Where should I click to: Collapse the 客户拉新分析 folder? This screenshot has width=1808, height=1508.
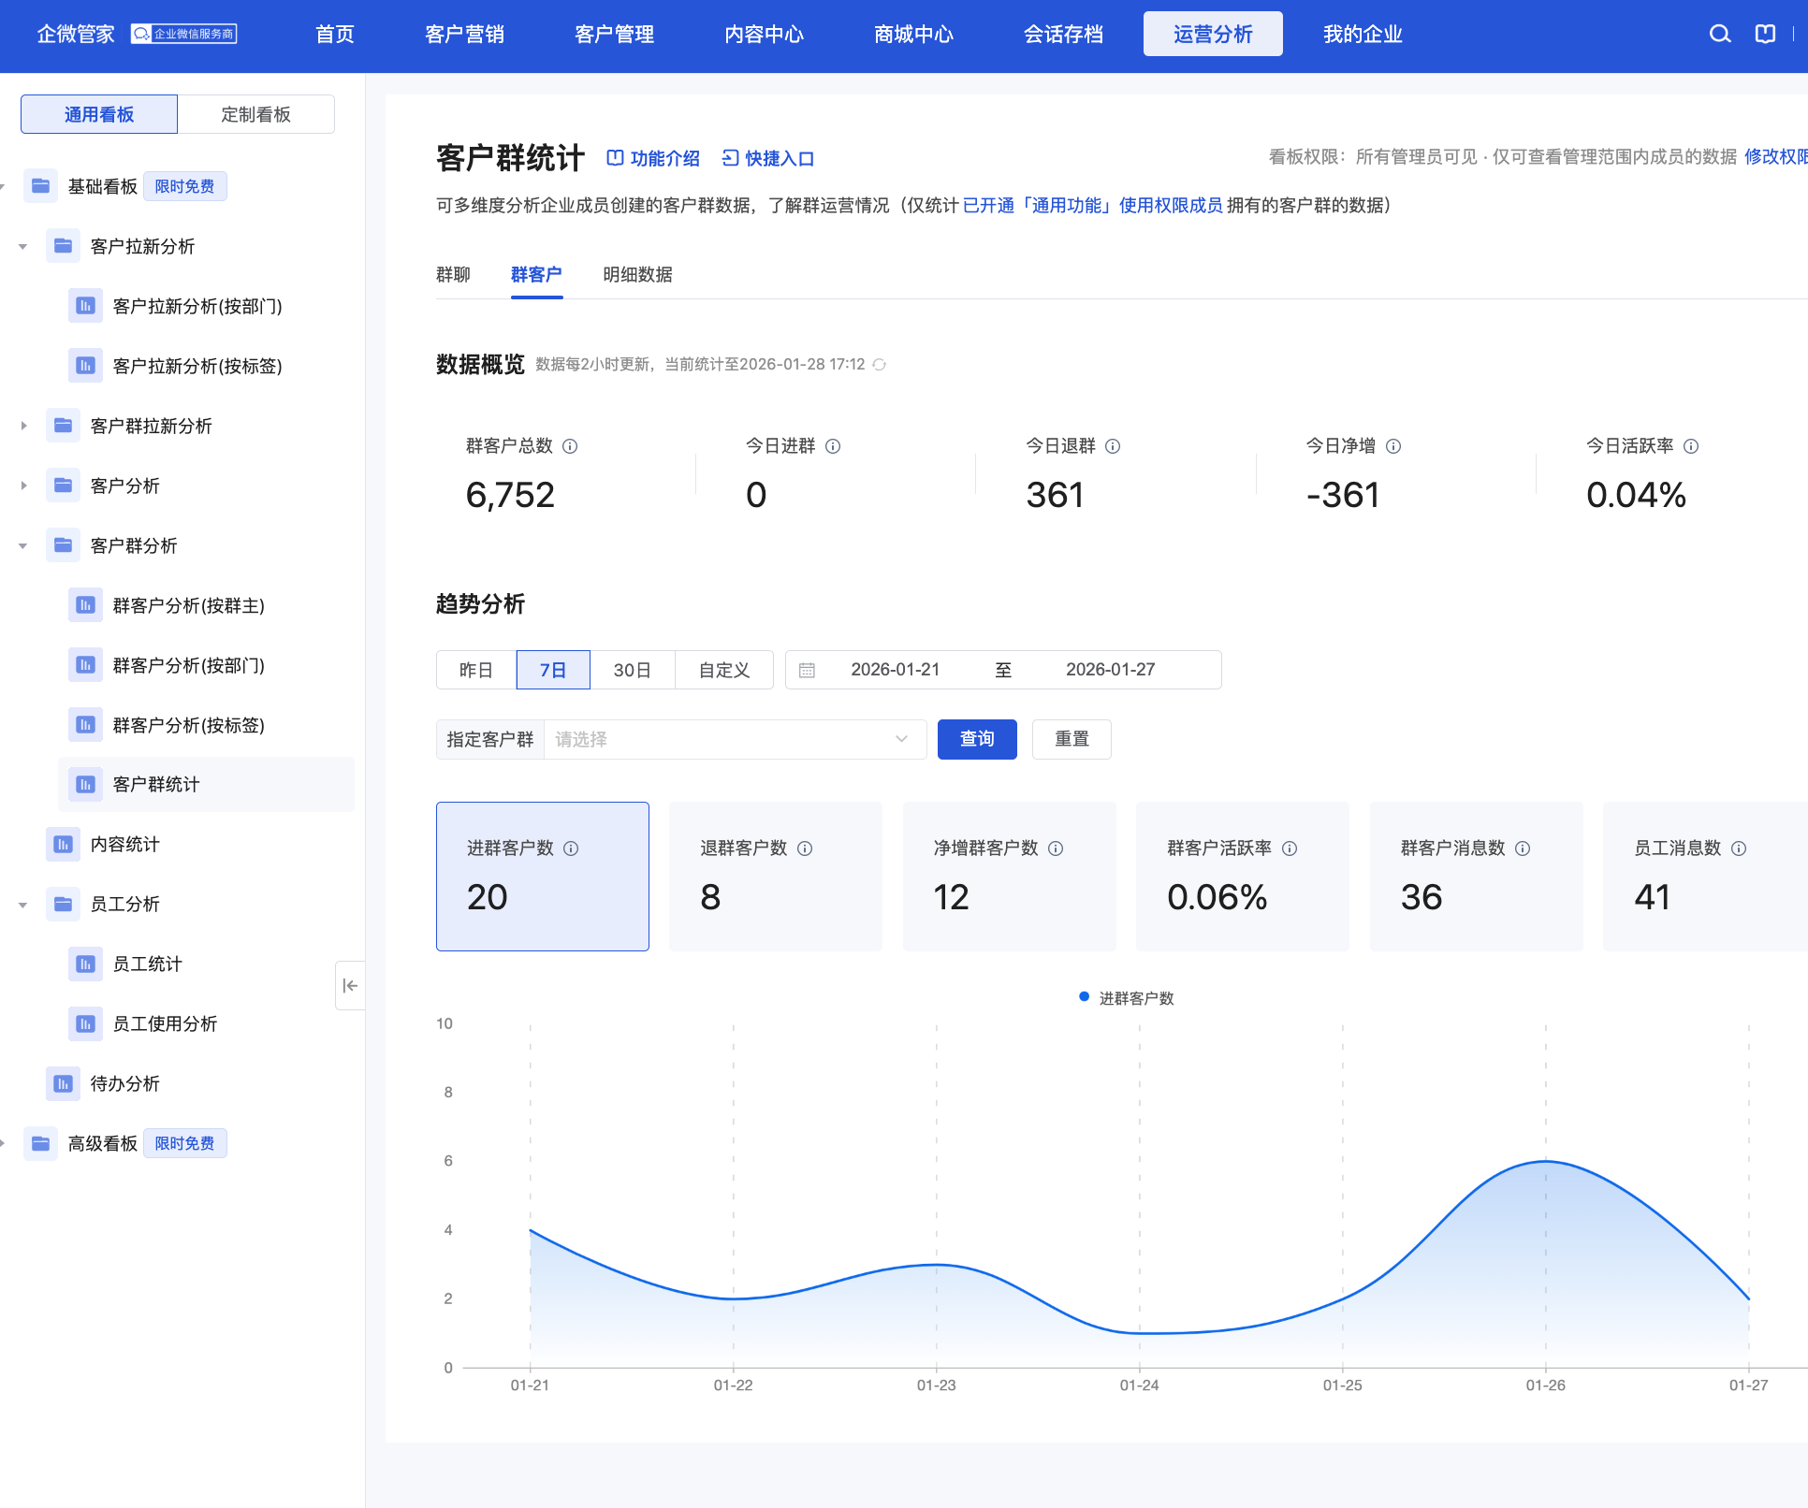point(23,246)
